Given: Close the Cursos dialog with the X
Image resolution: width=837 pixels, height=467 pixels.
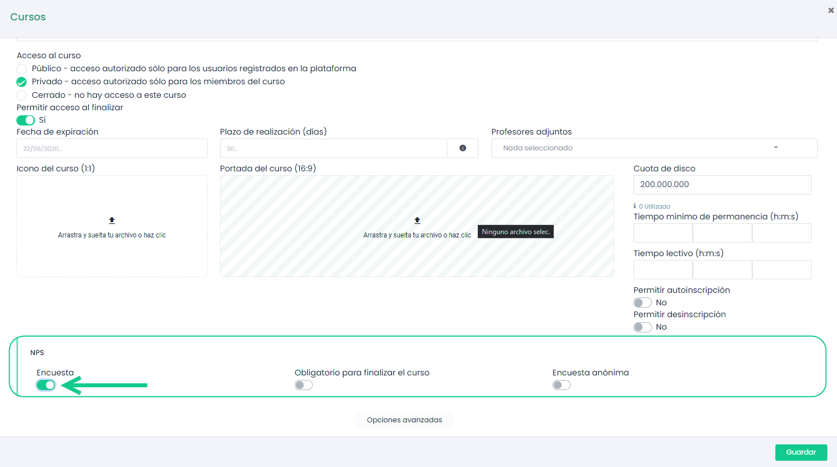Looking at the screenshot, I should (831, 10).
